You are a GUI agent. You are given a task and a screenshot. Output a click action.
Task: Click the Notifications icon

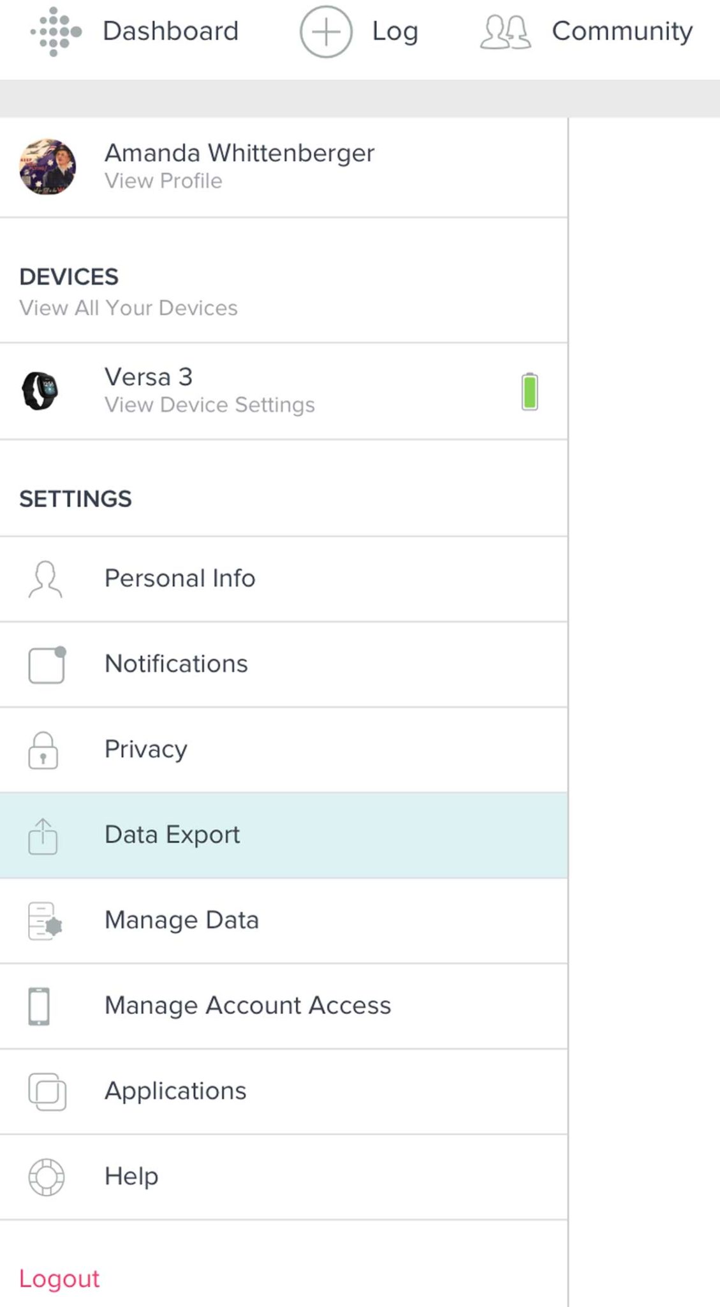point(46,664)
